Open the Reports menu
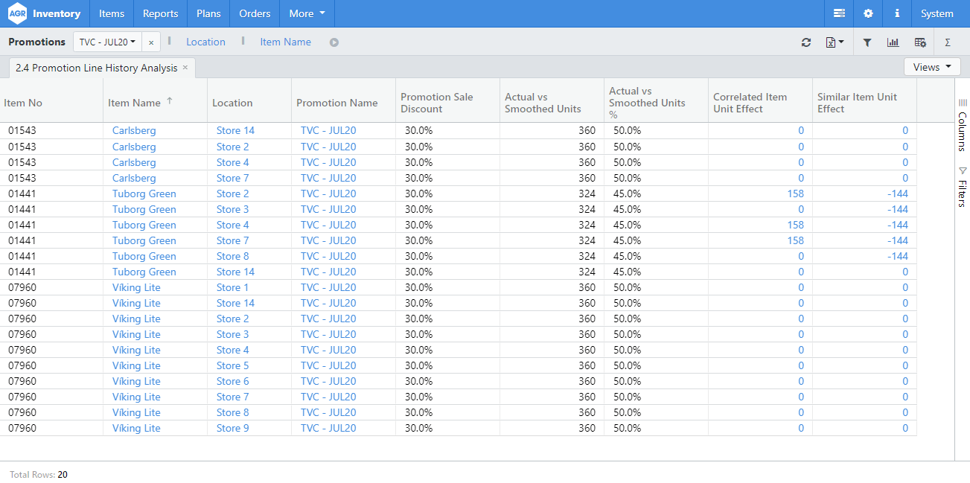The image size is (970, 483). (160, 13)
